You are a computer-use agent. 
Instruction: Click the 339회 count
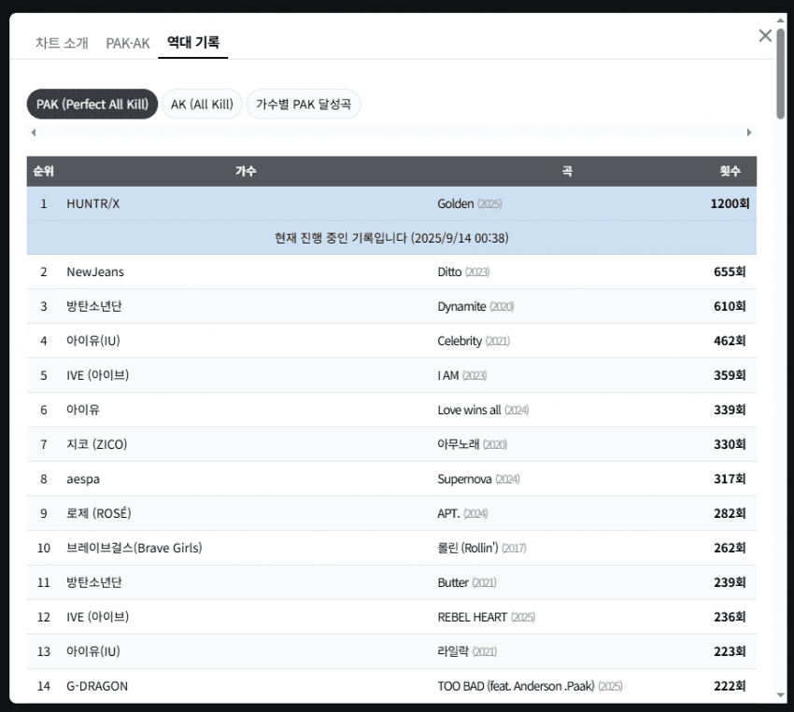pos(730,410)
